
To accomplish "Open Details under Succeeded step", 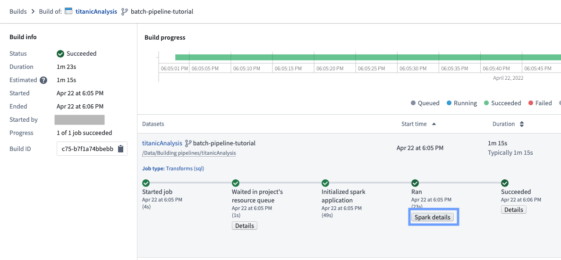I will 514,210.
